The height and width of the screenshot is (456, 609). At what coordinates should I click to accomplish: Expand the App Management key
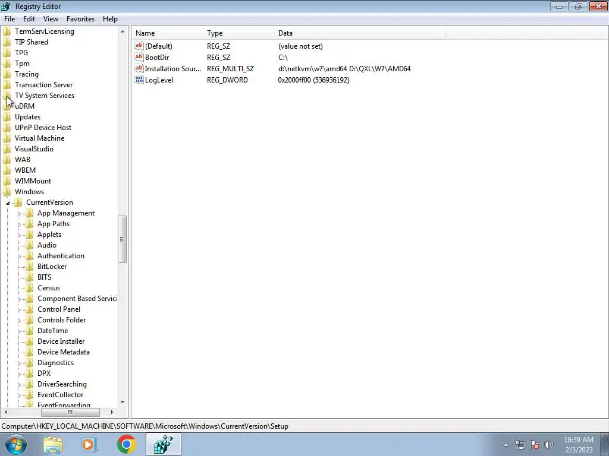pos(19,214)
